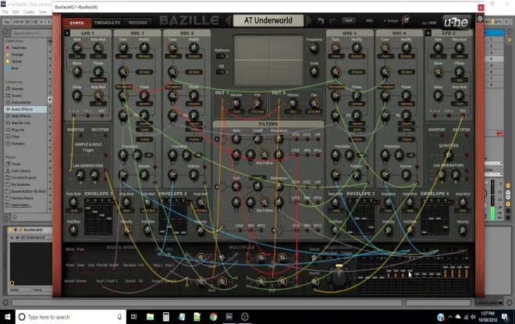Switch to the TWEAKS & FX tab
This screenshot has width=515, height=324.
tap(107, 23)
